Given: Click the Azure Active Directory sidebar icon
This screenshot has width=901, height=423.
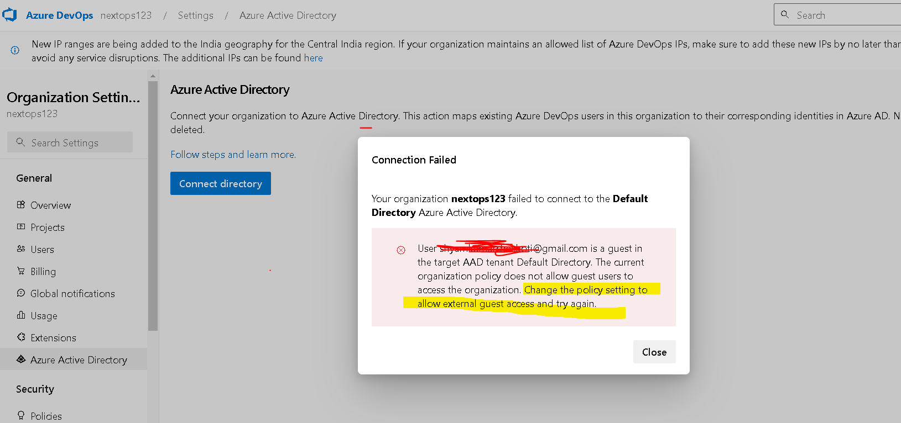Looking at the screenshot, I should coord(21,359).
